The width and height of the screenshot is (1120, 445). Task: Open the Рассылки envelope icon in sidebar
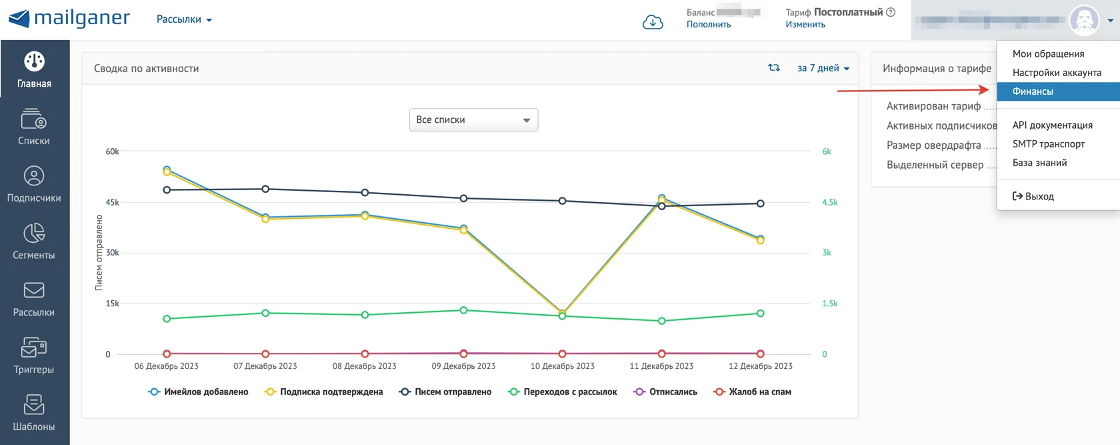pyautogui.click(x=34, y=290)
